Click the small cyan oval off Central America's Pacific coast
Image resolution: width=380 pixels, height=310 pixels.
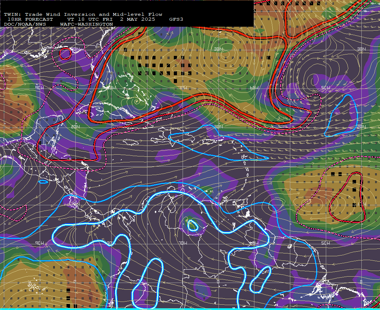coord(43,182)
